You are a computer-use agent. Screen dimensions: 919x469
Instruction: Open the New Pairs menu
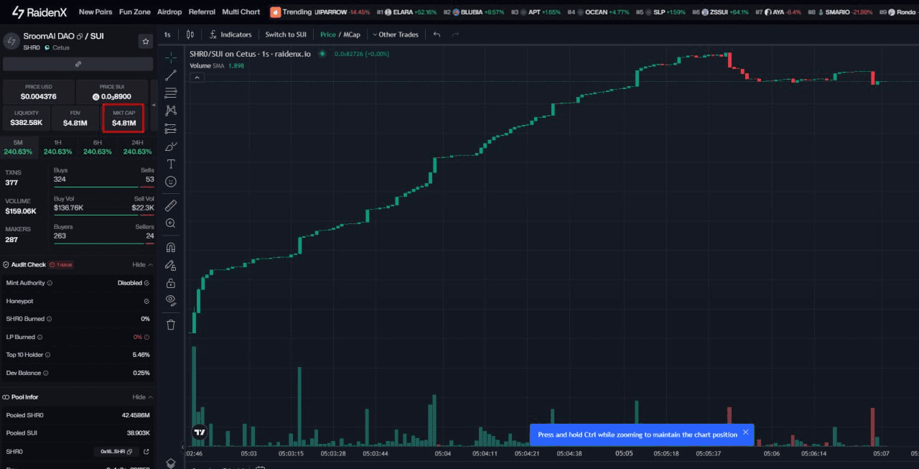[x=95, y=12]
